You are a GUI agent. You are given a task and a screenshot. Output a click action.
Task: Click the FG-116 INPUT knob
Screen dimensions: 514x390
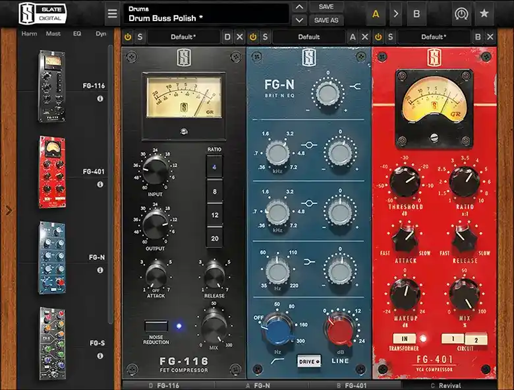coord(156,170)
